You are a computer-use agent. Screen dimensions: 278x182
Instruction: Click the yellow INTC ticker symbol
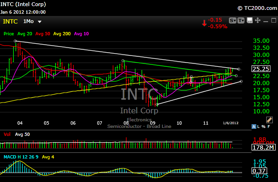[x=10, y=22]
